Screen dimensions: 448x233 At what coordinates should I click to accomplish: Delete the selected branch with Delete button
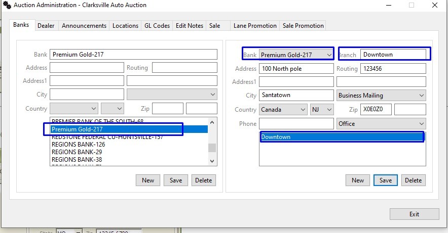coord(413,180)
